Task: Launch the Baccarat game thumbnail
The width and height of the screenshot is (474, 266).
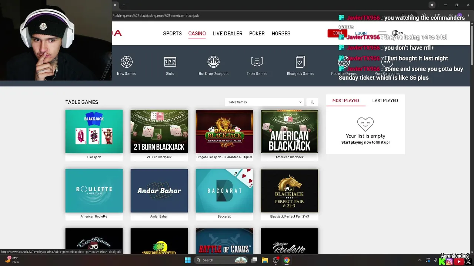Action: click(x=224, y=191)
